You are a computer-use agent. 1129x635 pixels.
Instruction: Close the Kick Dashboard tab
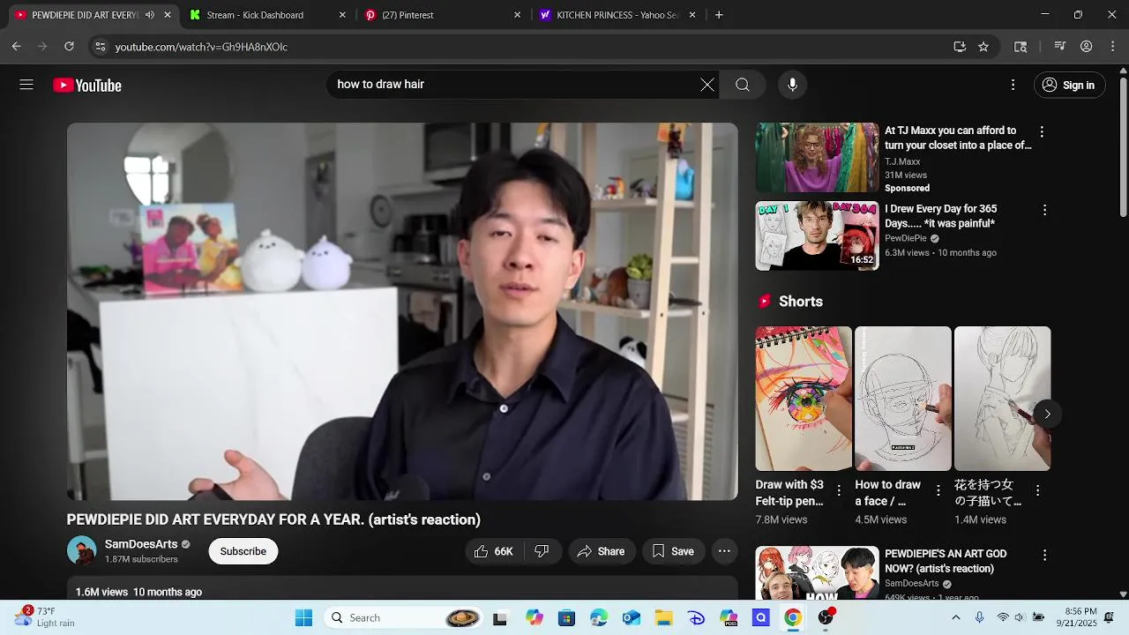(342, 15)
